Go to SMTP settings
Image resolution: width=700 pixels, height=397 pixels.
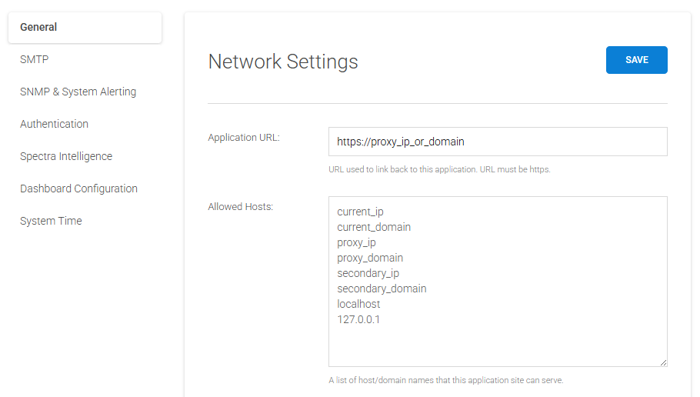click(35, 59)
